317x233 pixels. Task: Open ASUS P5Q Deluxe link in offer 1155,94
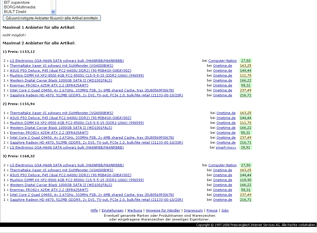(x=71, y=118)
